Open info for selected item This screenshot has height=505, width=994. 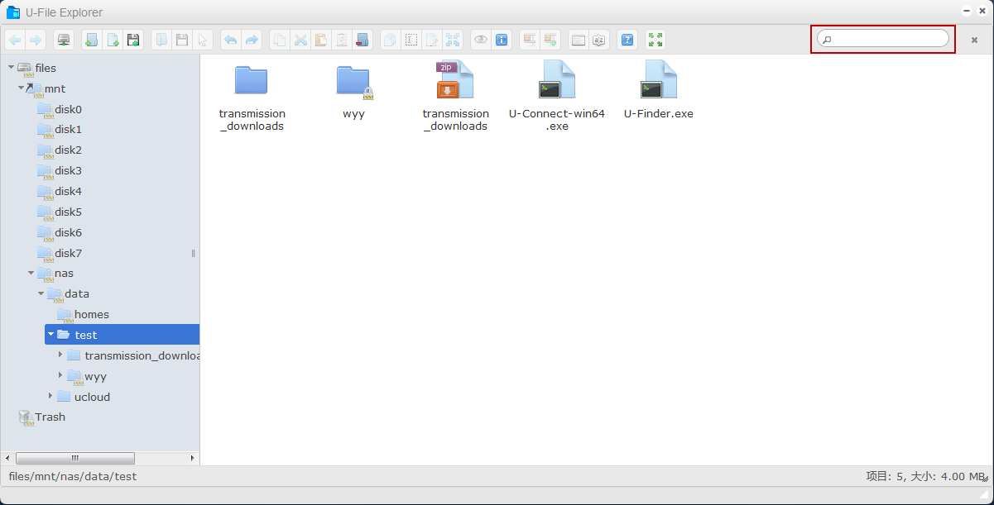click(502, 40)
